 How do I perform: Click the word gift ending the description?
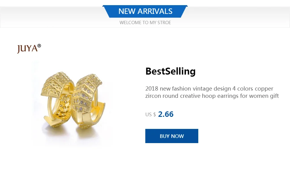[275, 96]
